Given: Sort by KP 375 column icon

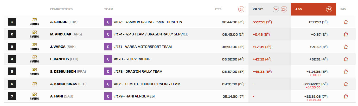Looking at the screenshot, I should [x=284, y=9].
